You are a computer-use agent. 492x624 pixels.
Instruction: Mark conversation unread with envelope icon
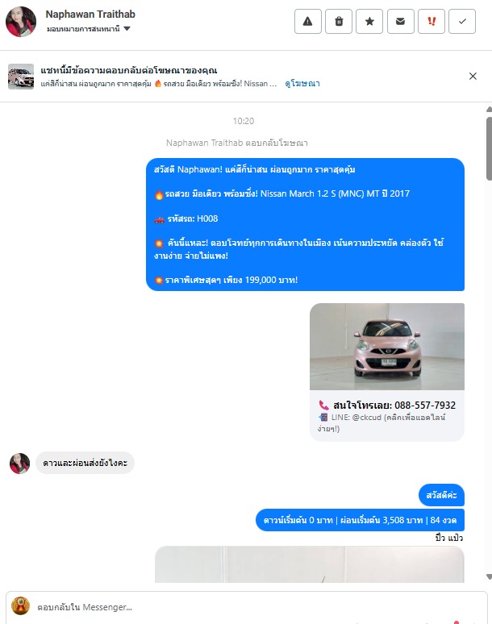click(x=400, y=22)
